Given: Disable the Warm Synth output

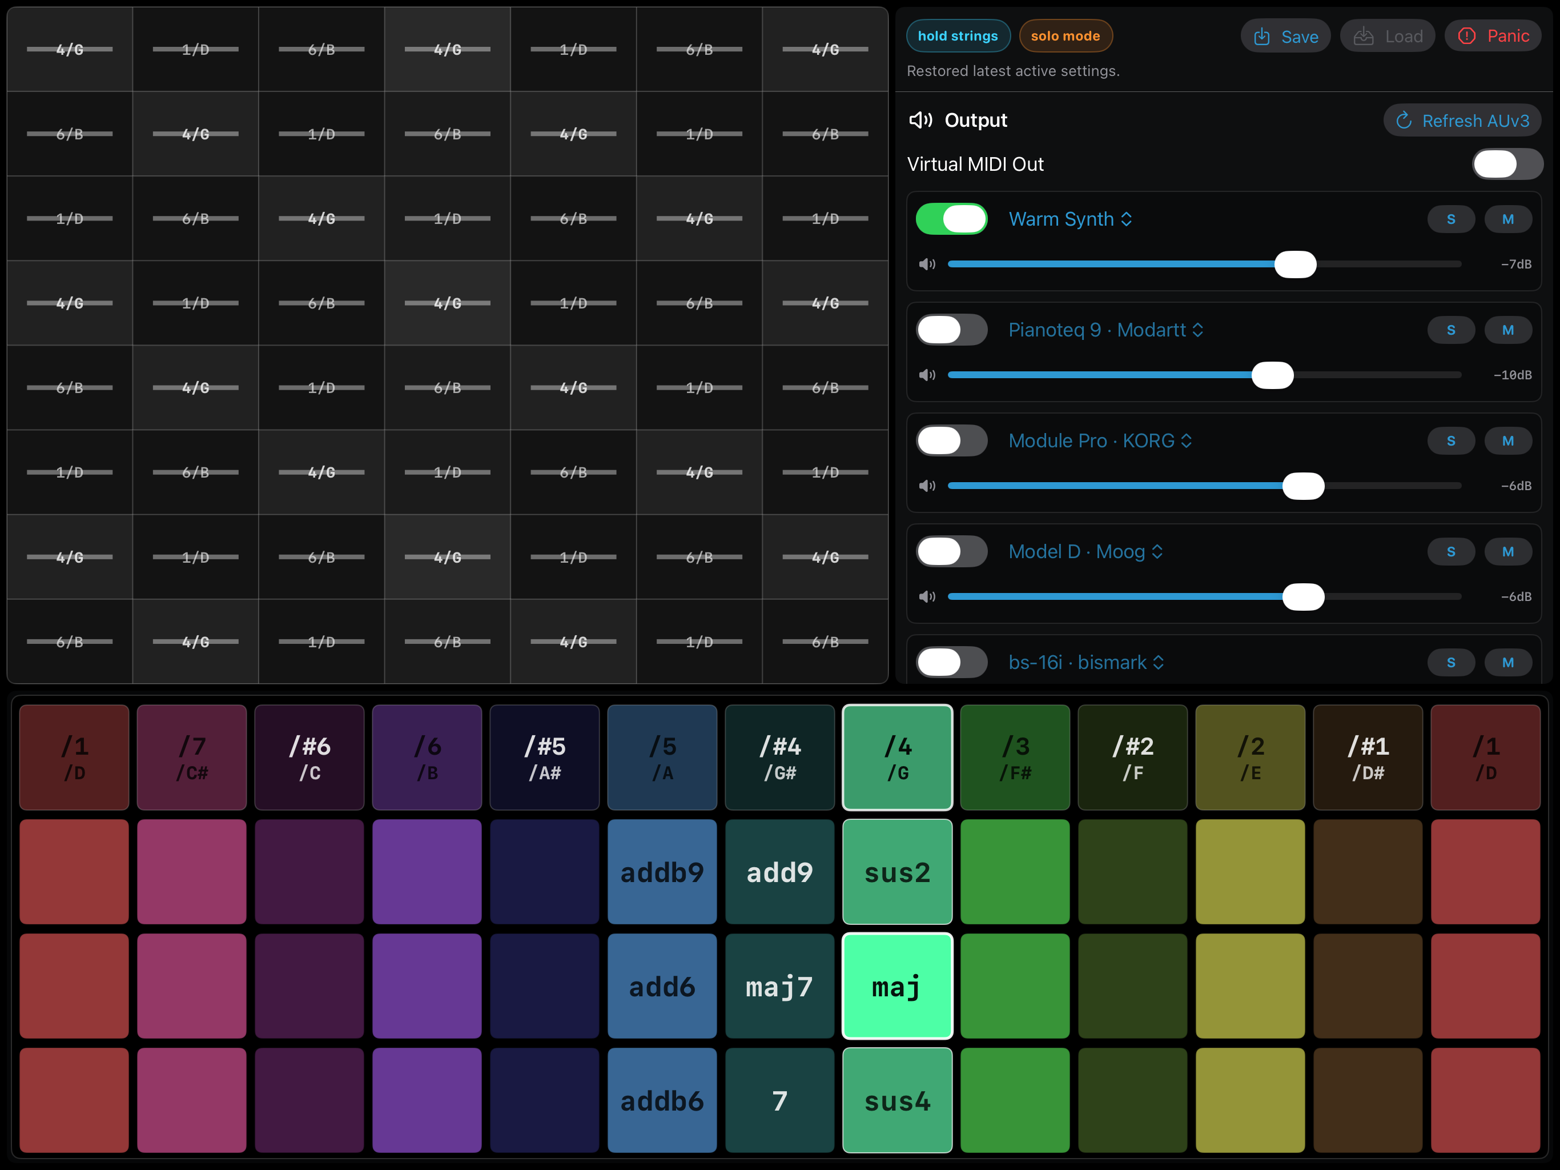Looking at the screenshot, I should [x=951, y=219].
